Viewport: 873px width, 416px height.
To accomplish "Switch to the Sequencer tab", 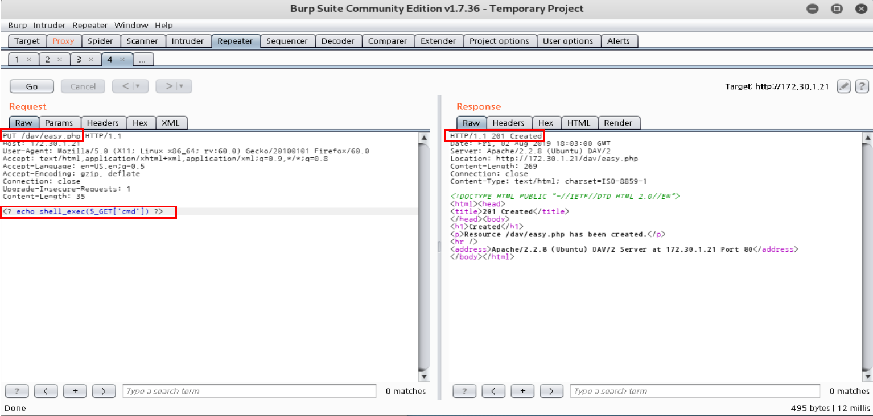I will pos(287,41).
